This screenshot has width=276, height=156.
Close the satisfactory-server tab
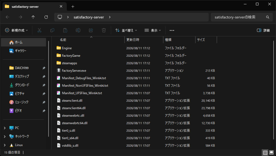(61, 6)
